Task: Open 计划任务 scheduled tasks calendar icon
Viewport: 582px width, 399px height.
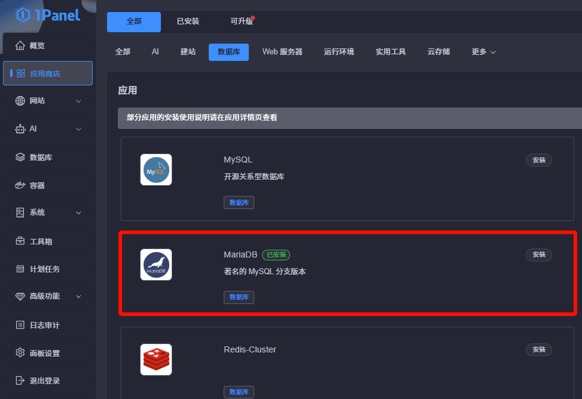Action: coord(20,269)
